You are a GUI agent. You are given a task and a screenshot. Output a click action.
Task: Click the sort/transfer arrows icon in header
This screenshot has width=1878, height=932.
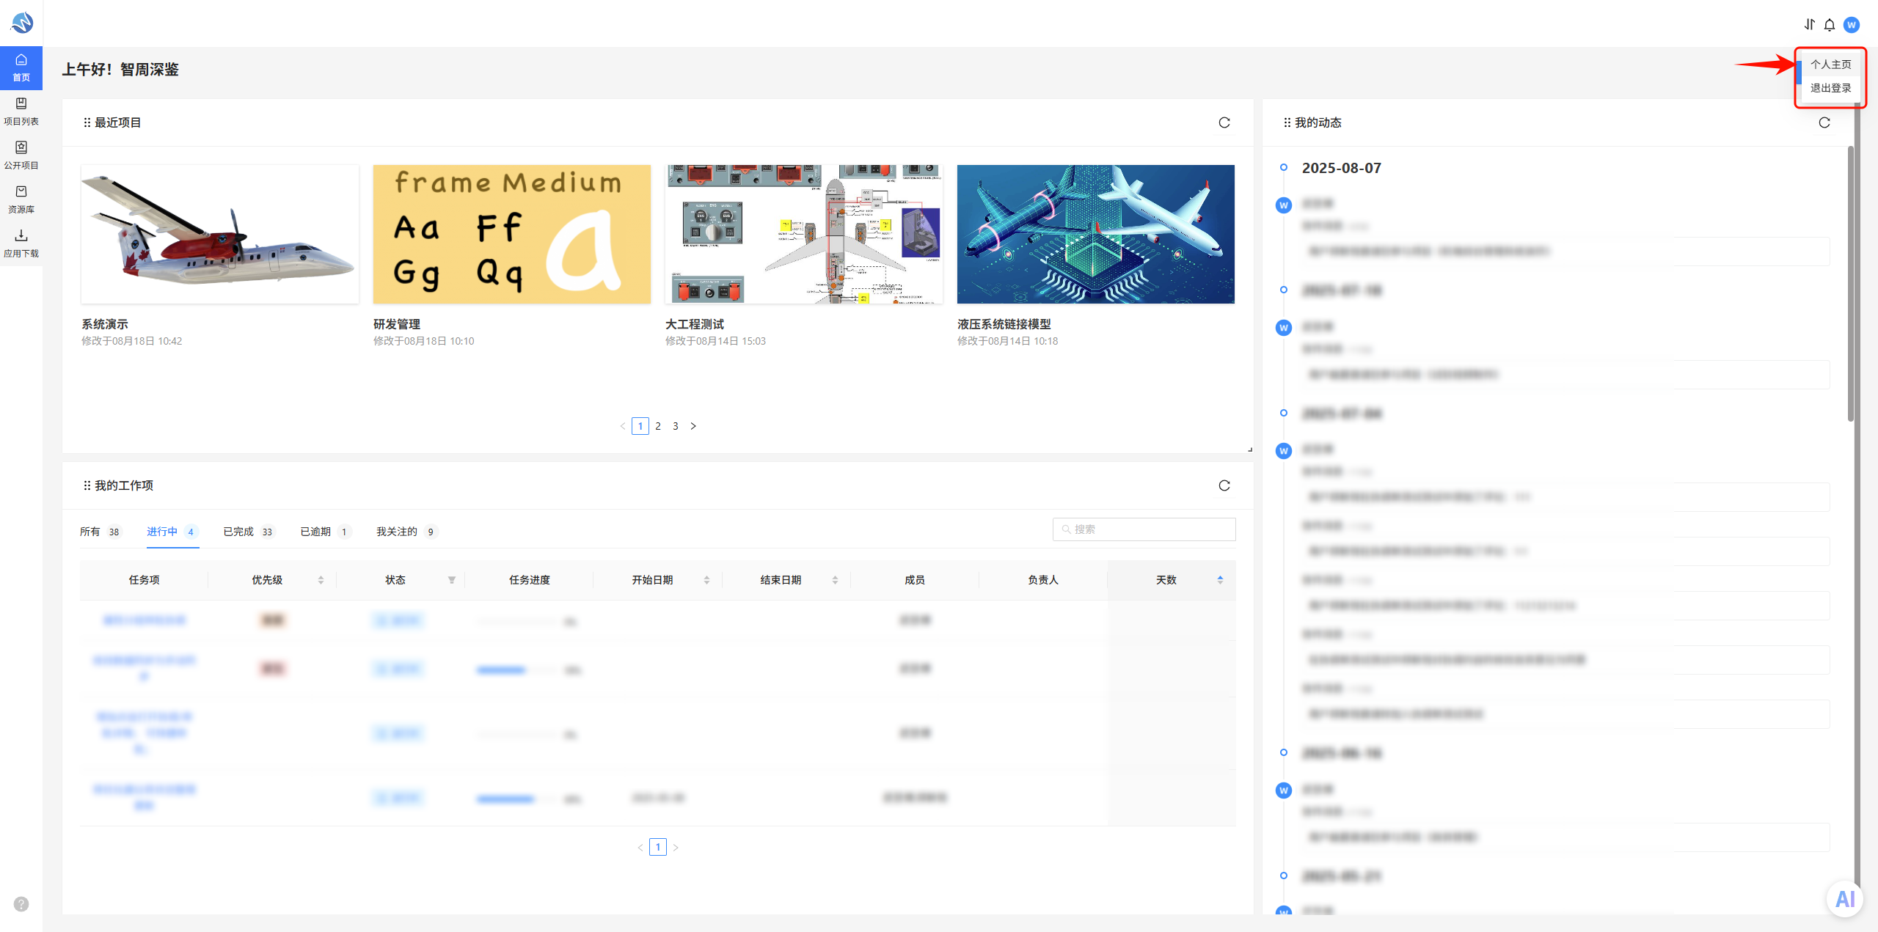[1810, 25]
